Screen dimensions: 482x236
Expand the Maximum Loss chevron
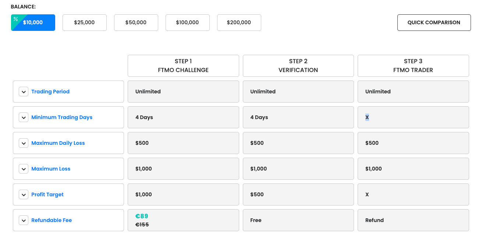[24, 169]
